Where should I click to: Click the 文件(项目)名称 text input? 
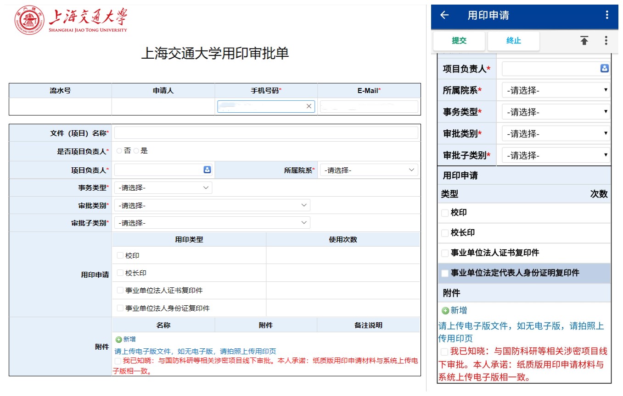click(x=266, y=133)
